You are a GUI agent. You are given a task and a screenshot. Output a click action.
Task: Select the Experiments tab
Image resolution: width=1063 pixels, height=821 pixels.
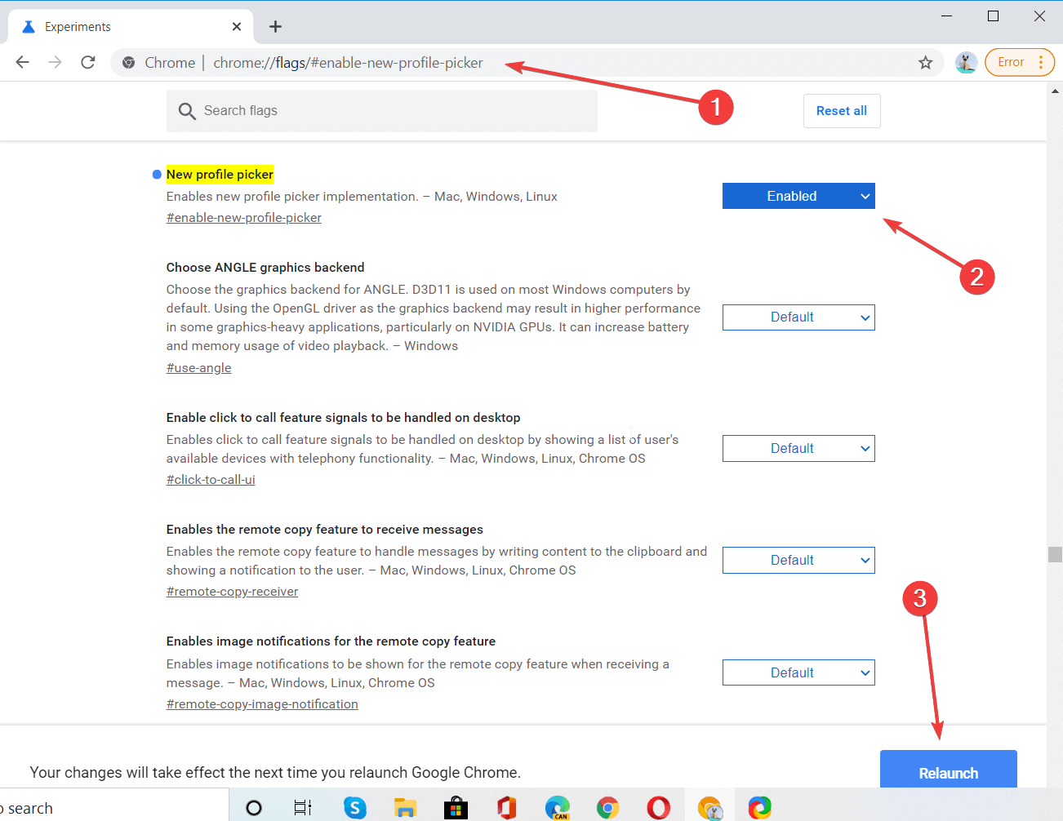click(x=131, y=27)
